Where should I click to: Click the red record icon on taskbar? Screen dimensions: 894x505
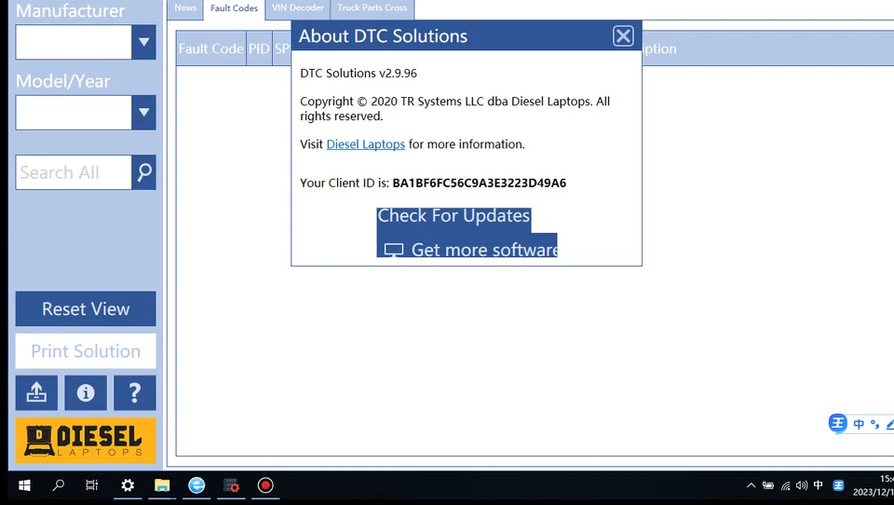(265, 485)
